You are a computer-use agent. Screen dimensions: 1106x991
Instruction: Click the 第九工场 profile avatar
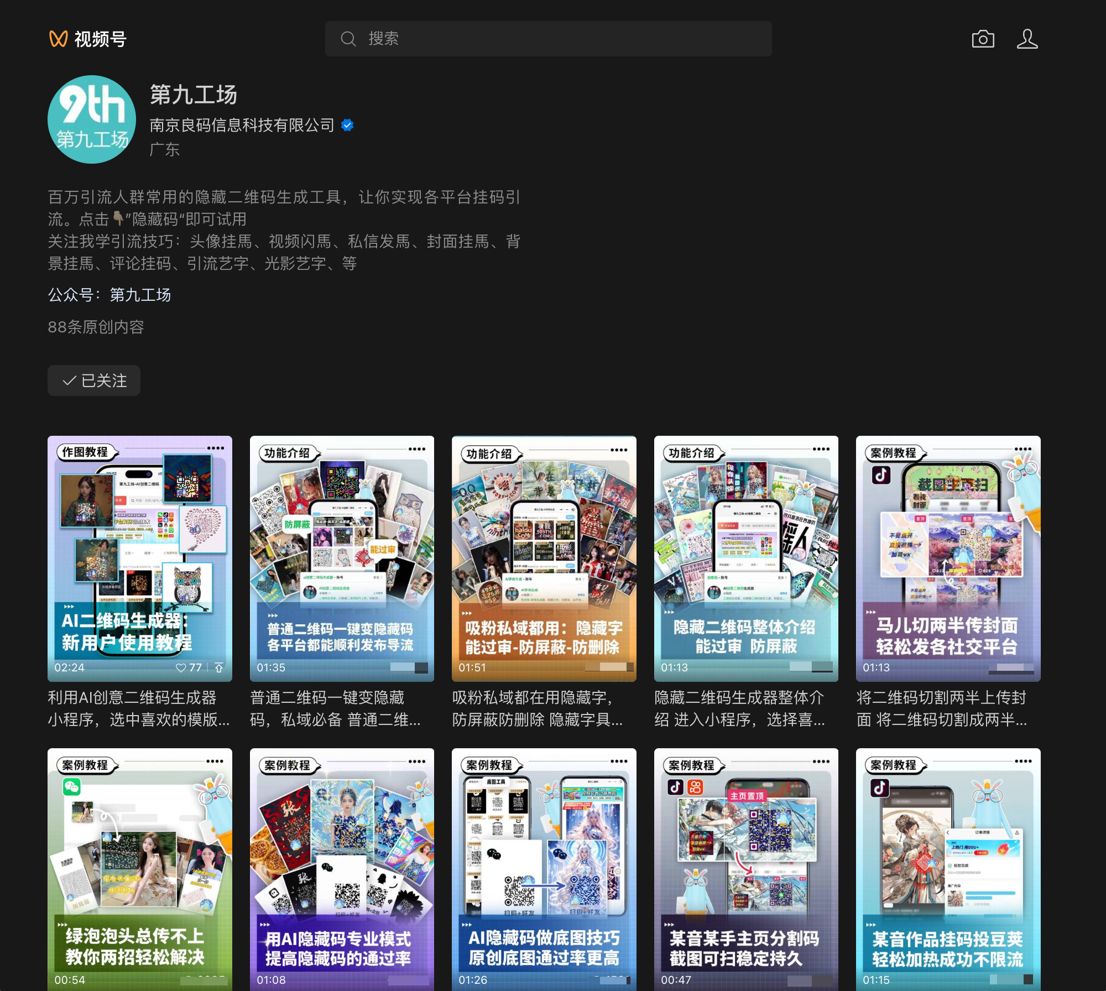[92, 119]
